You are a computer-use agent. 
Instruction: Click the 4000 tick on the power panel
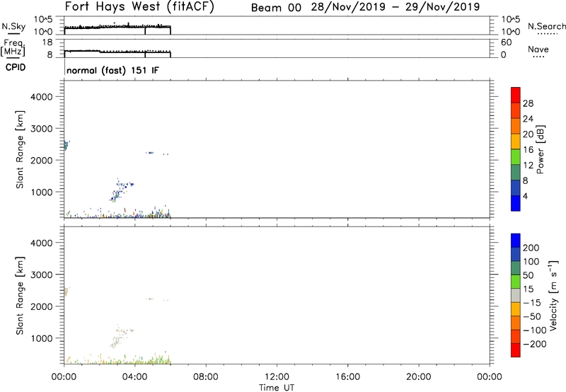tap(42, 97)
